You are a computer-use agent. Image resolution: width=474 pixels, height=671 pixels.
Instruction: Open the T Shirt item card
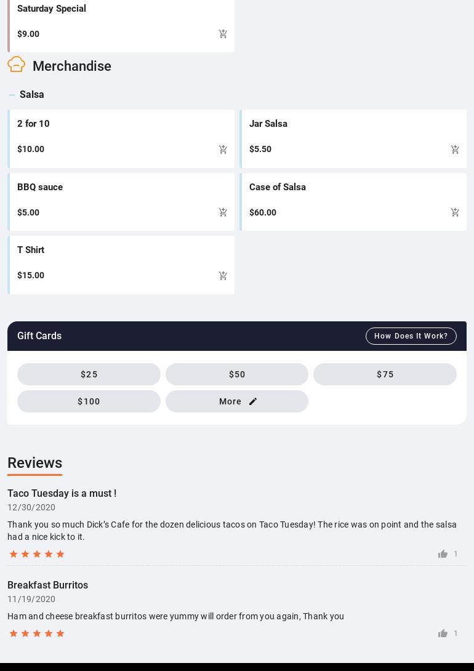111,257
